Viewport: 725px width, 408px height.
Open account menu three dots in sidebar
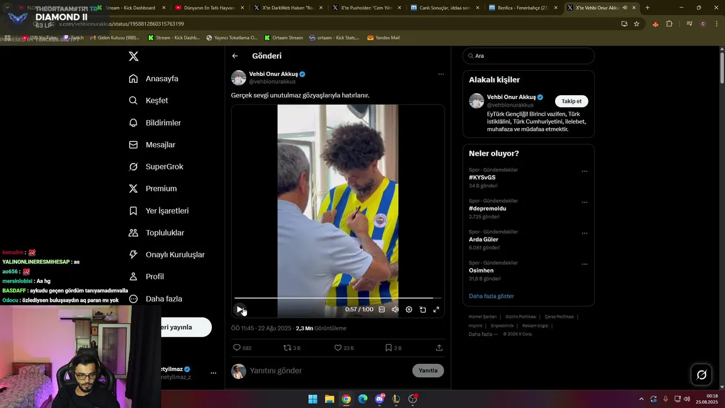[214, 373]
